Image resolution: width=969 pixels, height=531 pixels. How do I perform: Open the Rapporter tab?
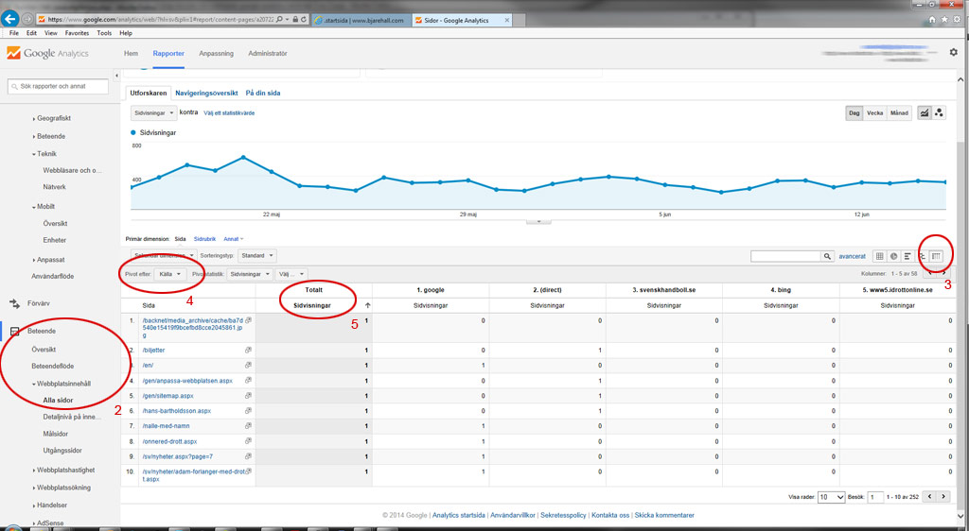(168, 54)
